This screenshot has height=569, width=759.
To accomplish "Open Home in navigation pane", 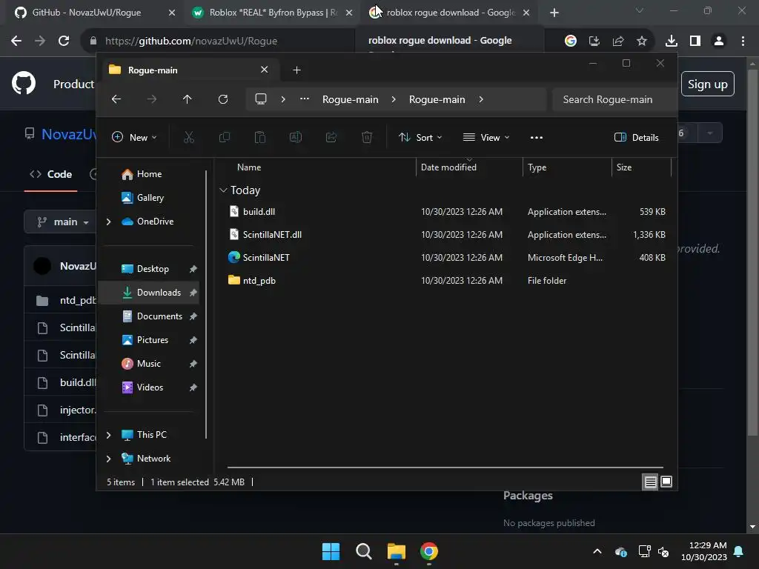I will (142, 174).
